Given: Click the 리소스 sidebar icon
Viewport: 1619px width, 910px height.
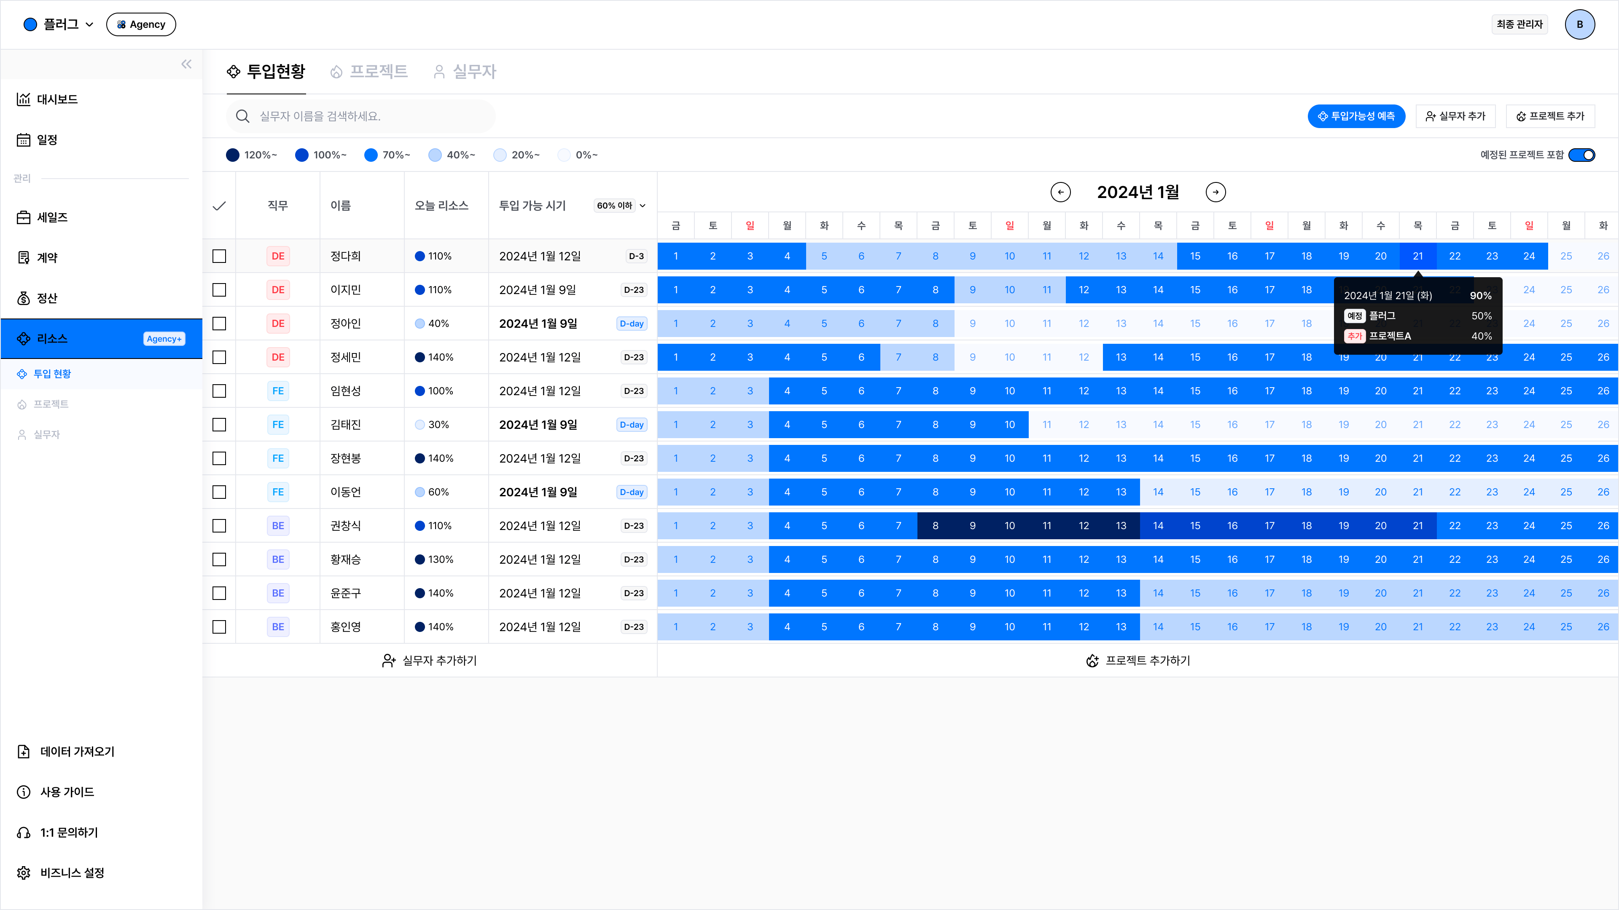Looking at the screenshot, I should (24, 339).
